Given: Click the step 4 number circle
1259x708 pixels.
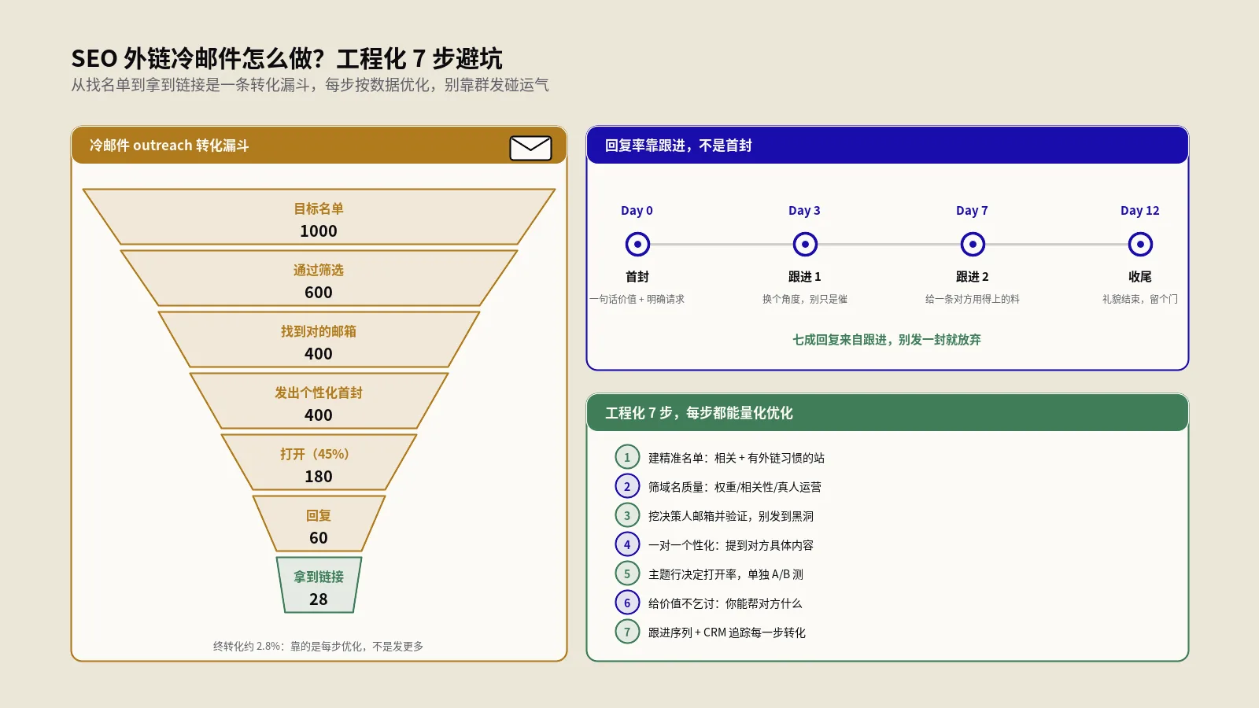Looking at the screenshot, I should coord(627,544).
